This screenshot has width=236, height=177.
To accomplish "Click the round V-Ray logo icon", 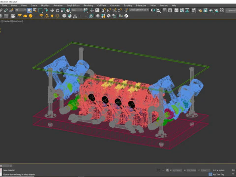I will click(x=126, y=16).
